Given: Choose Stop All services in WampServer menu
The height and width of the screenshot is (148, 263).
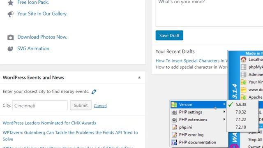Looking at the screenshot, I should point(255,140).
